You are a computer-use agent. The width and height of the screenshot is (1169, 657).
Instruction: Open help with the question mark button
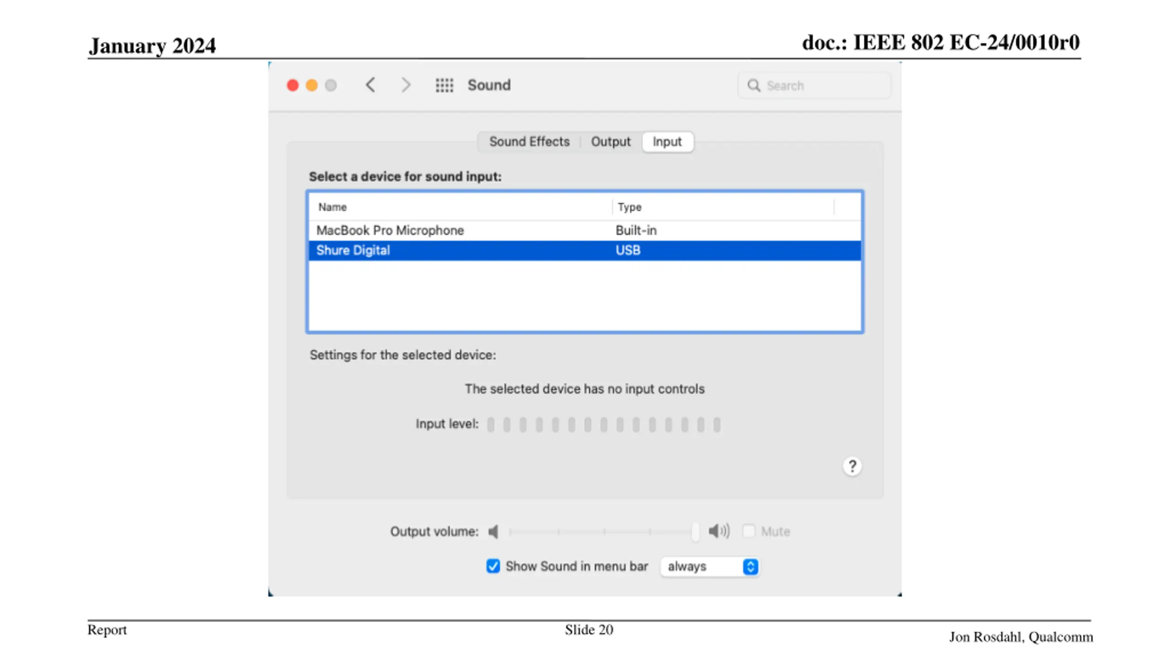(852, 466)
